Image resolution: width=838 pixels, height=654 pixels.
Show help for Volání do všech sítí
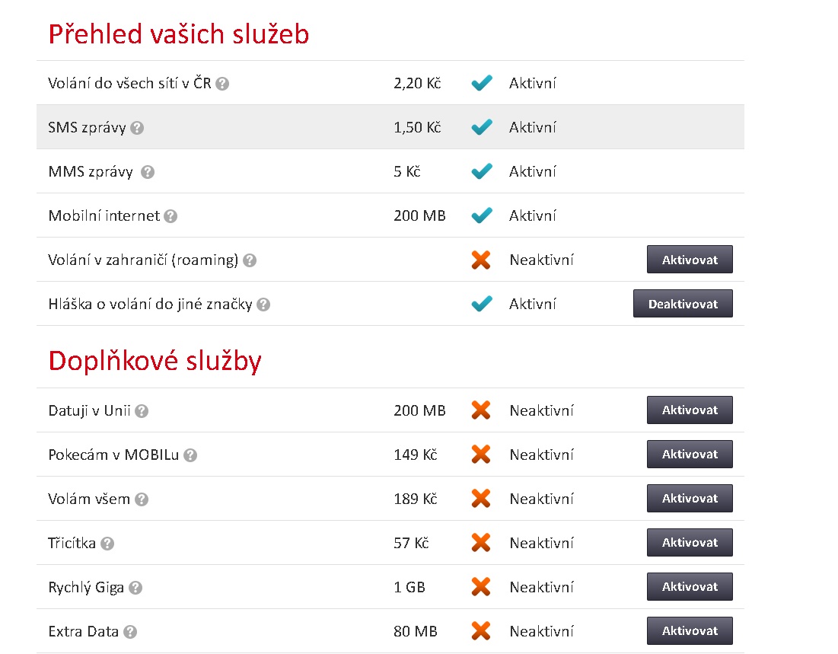pos(222,84)
